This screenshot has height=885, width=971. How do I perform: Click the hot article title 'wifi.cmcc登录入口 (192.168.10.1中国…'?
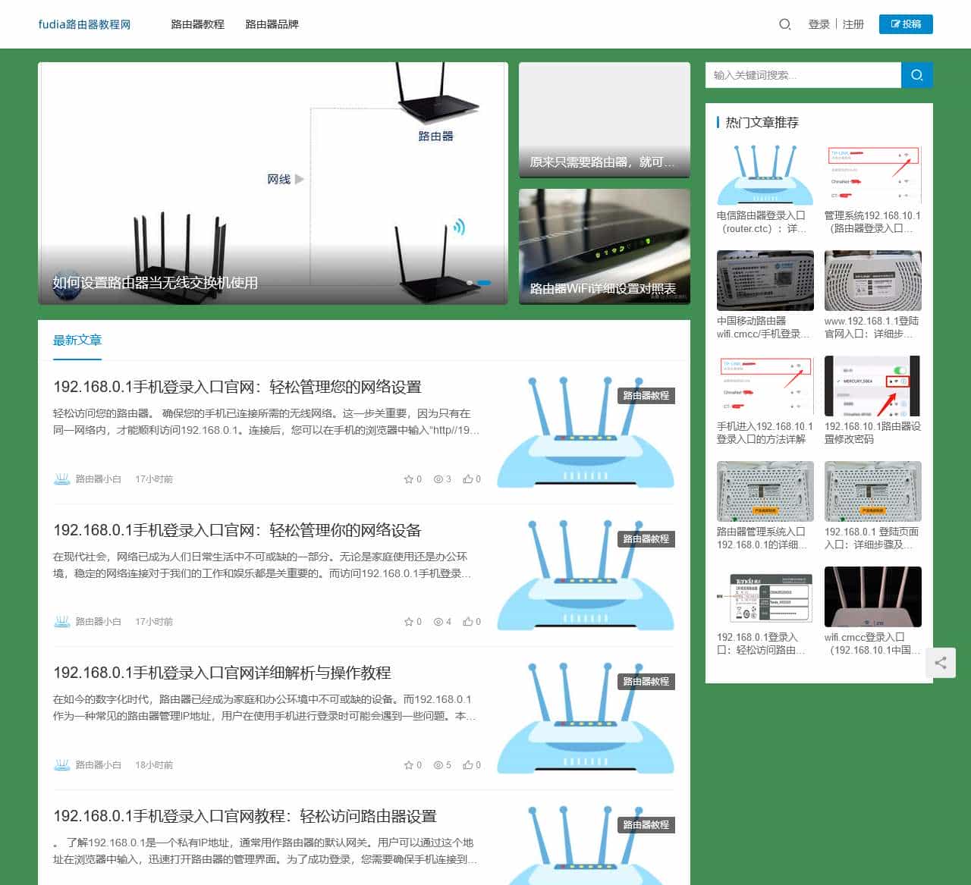tap(872, 644)
